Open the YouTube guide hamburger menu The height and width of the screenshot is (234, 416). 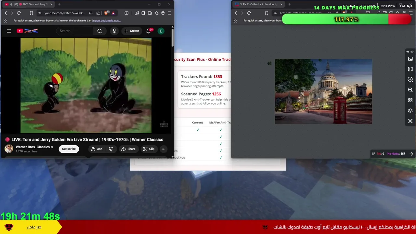point(9,31)
